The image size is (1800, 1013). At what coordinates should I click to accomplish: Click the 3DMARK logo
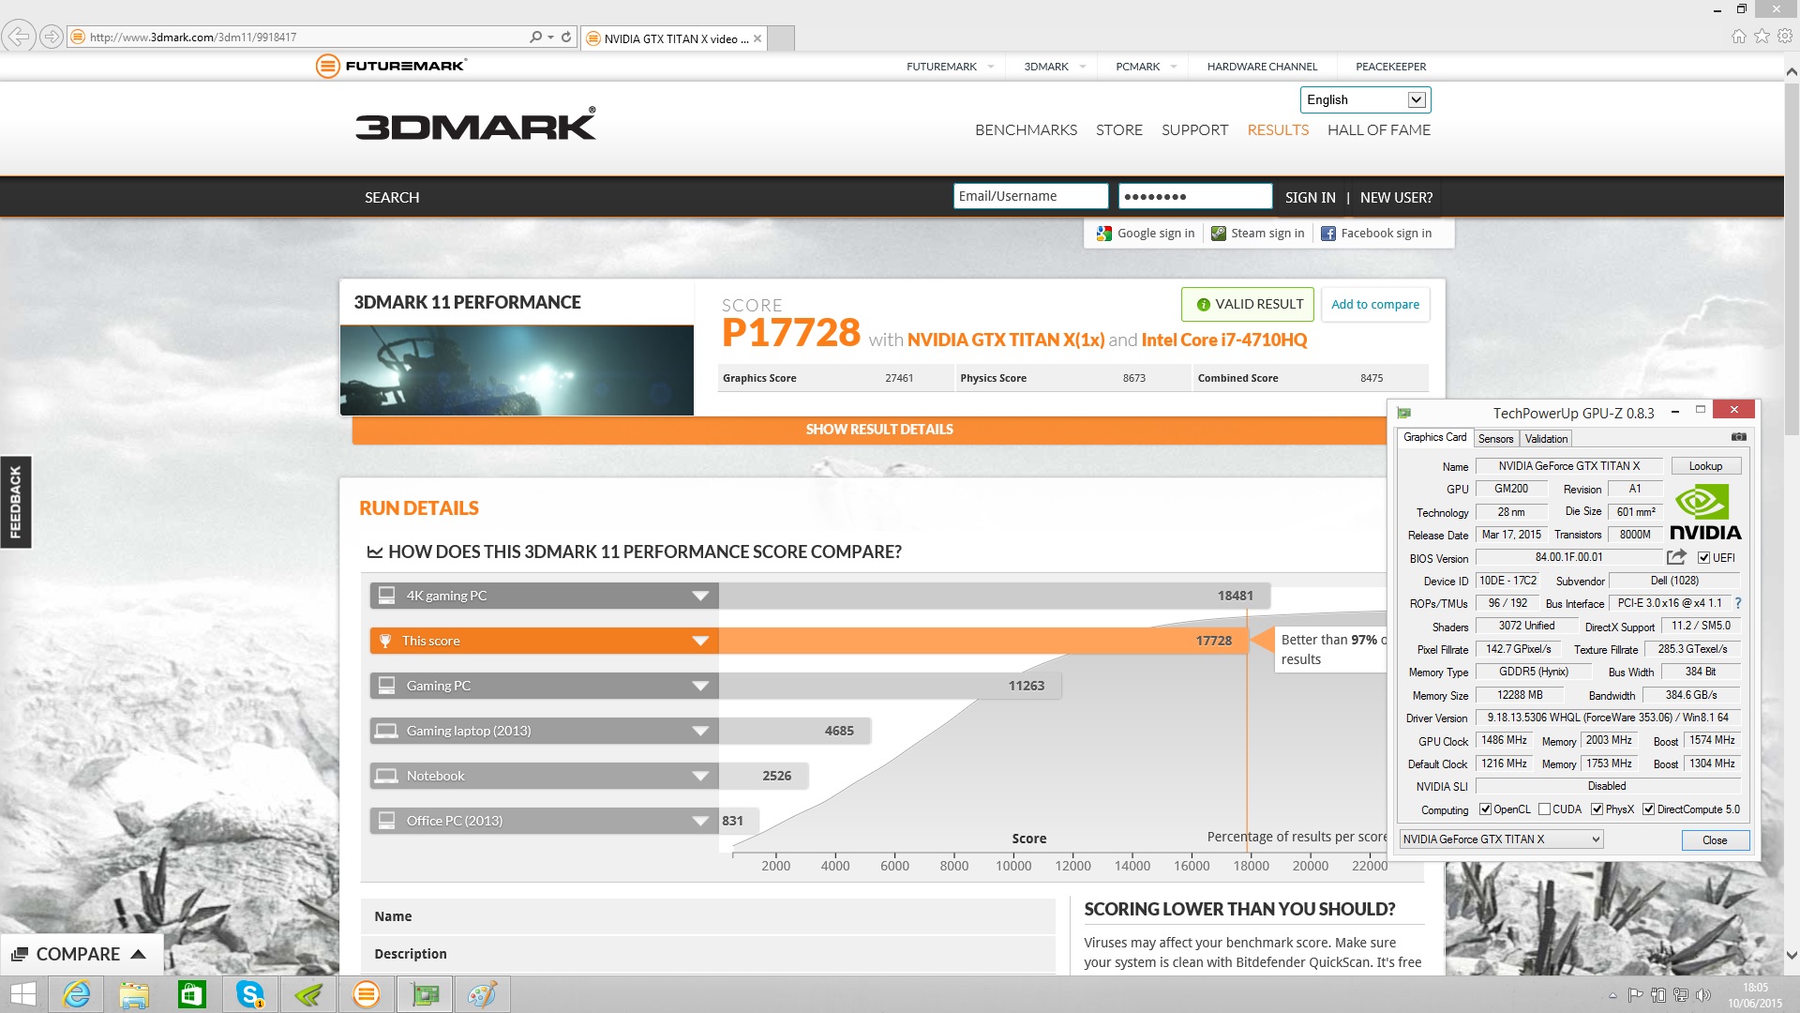click(x=475, y=125)
